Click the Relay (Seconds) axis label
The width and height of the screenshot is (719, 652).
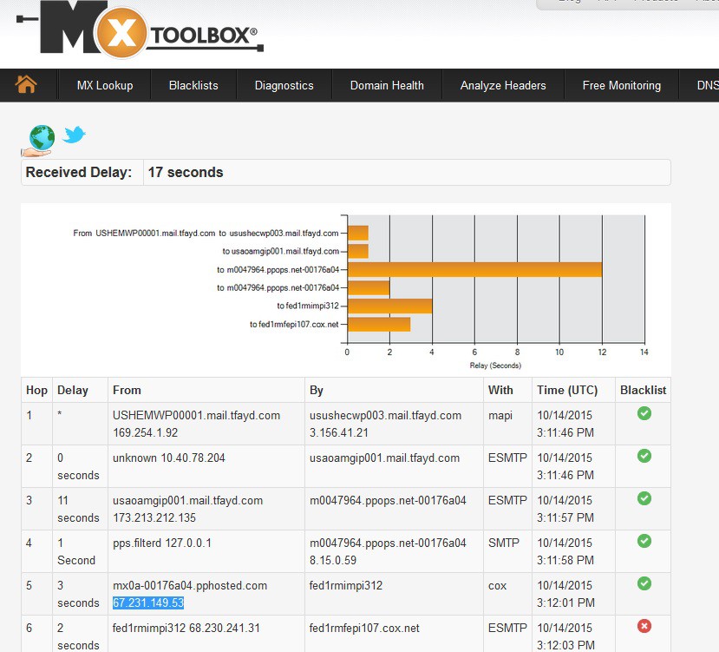tap(495, 366)
